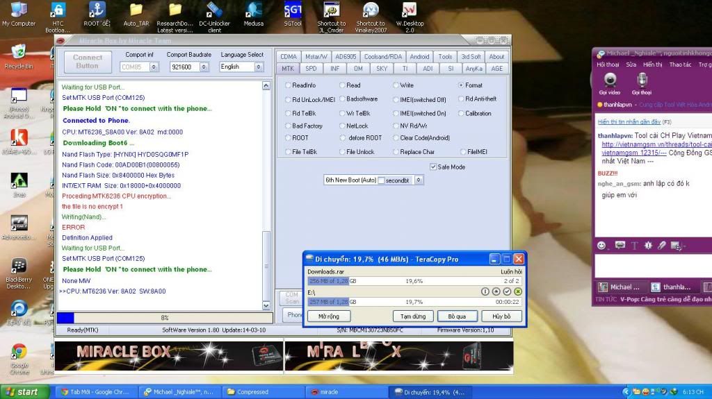The width and height of the screenshot is (712, 399).
Task: Click the log scrollbar up arrow
Action: (x=266, y=85)
